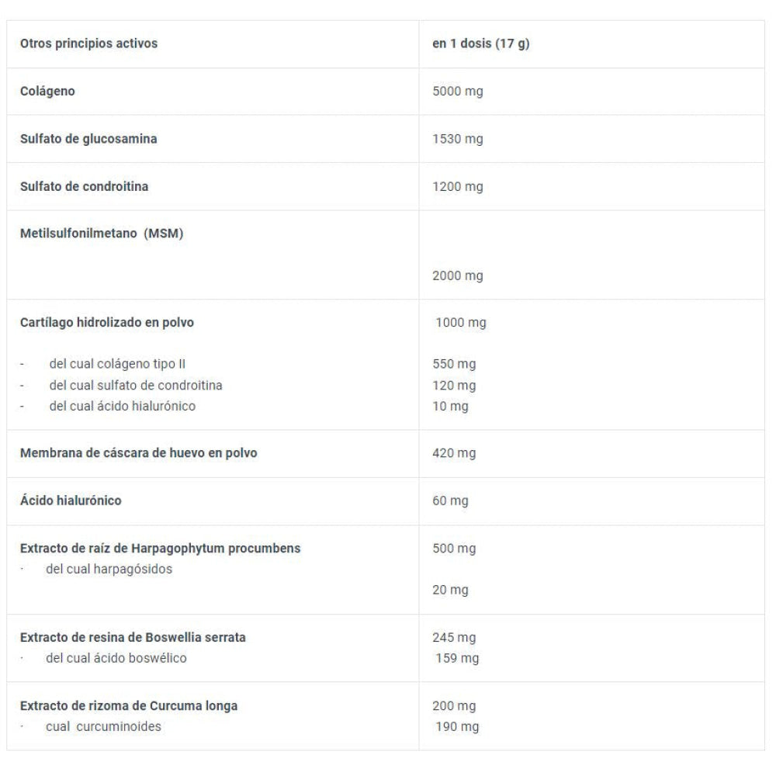Click "Extracto de resina de Boswellia serrata"

[x=133, y=637]
